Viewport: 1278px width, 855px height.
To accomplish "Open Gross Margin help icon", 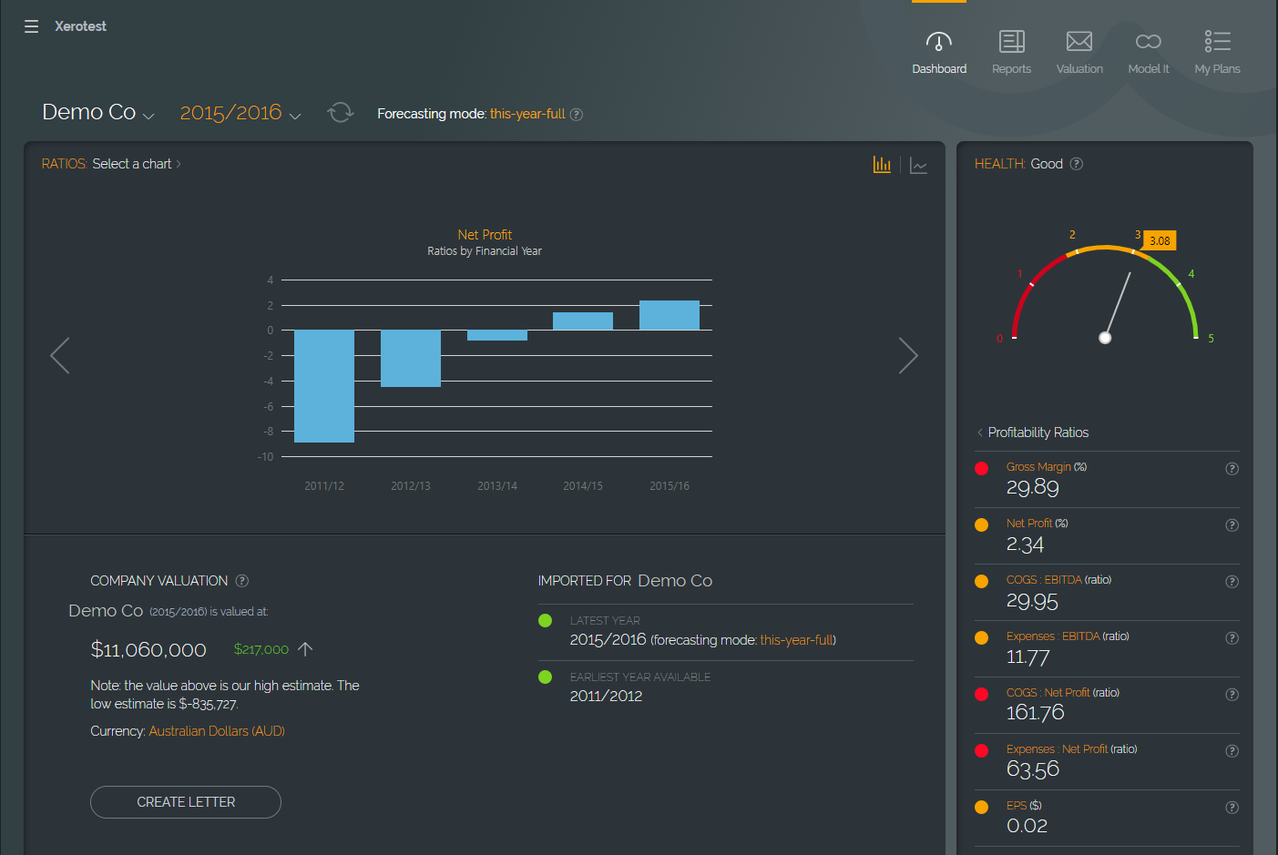I will tap(1232, 469).
